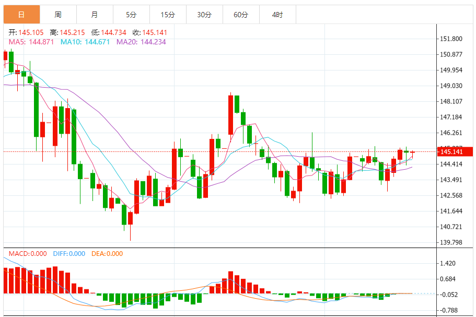Screen dimensions: 476x317
Task: Click the 147.184 price axis label
Action: coord(451,117)
